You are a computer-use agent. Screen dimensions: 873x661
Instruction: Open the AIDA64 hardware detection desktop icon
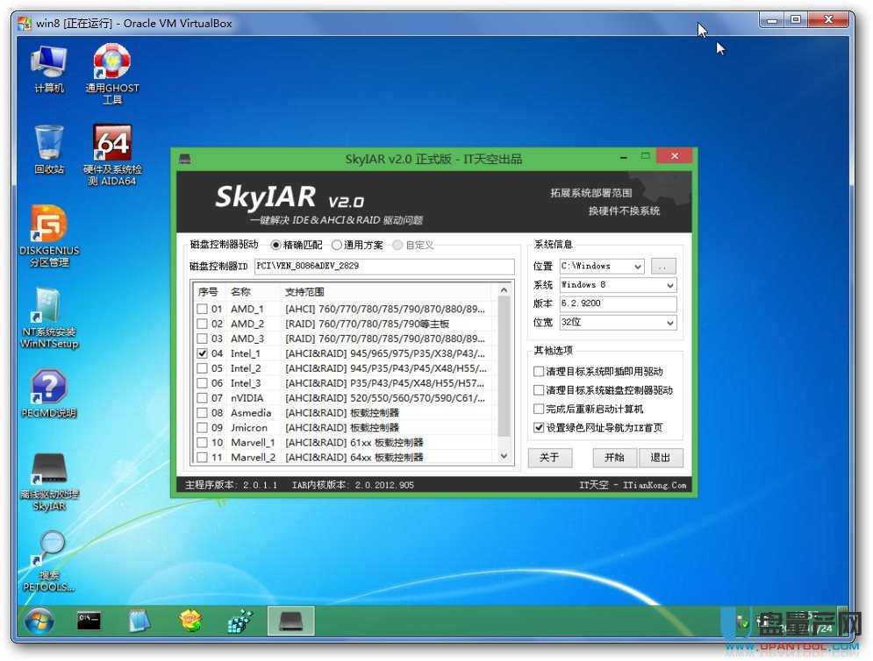112,145
